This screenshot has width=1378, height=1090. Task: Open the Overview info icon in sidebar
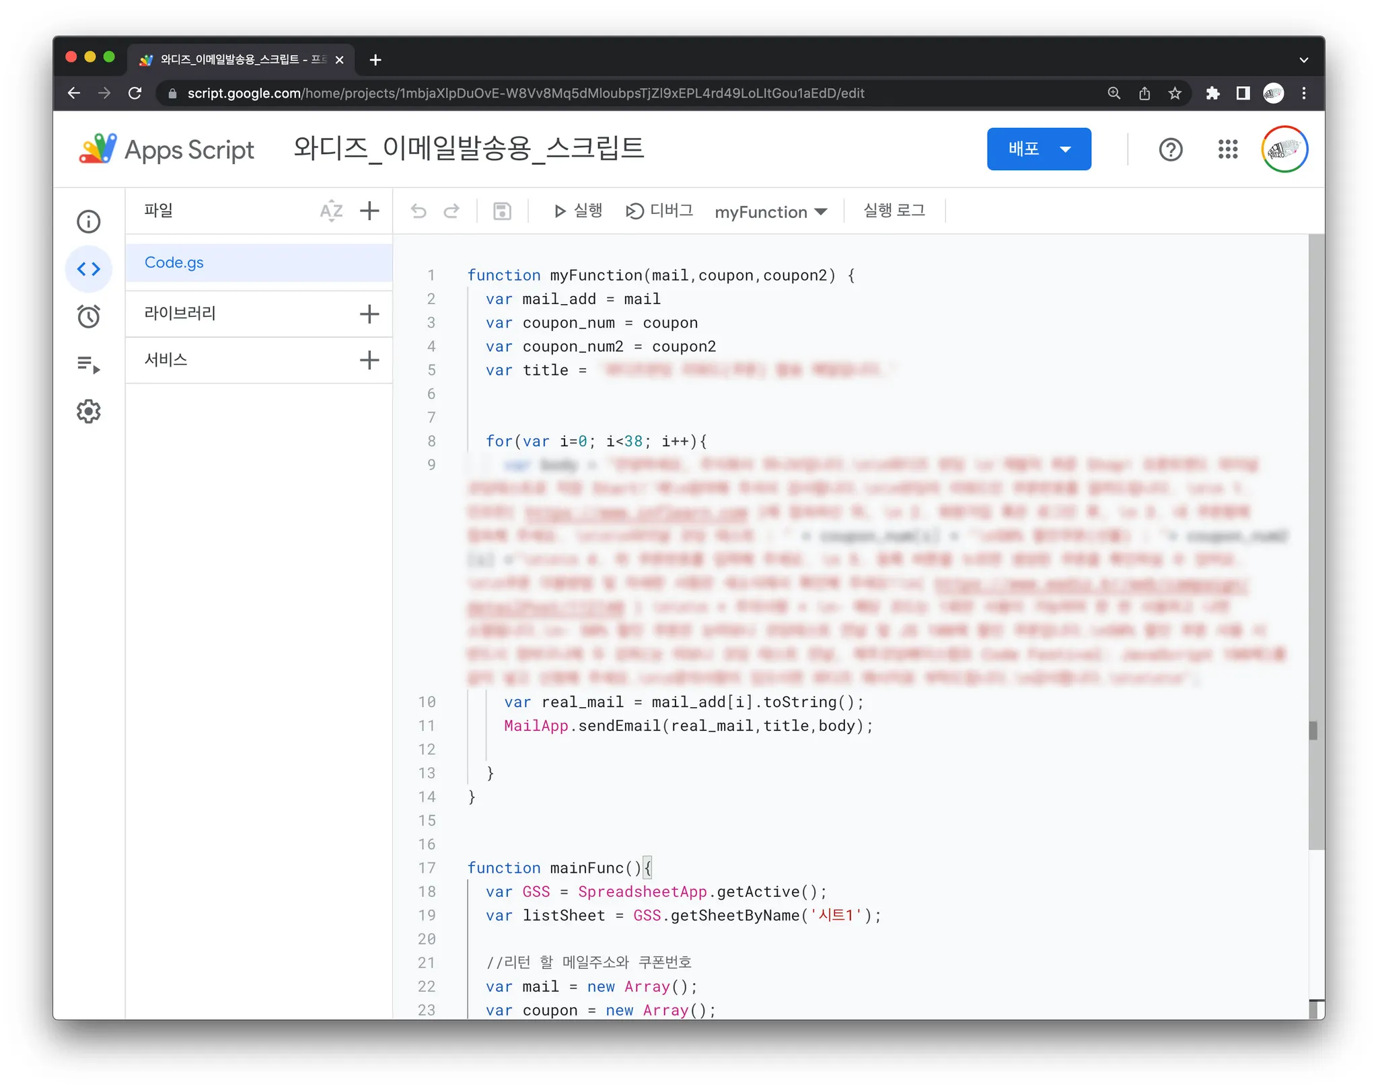(88, 221)
